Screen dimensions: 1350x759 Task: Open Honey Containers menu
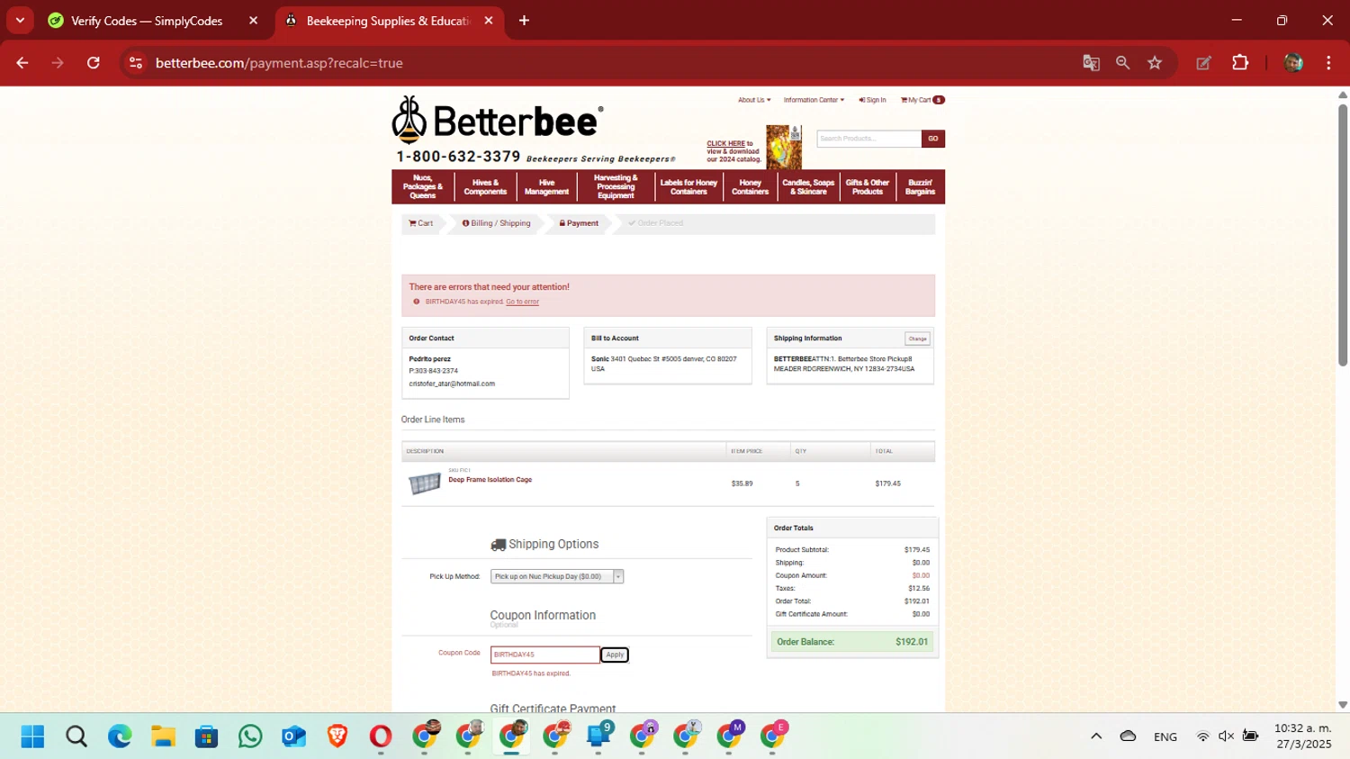(750, 186)
